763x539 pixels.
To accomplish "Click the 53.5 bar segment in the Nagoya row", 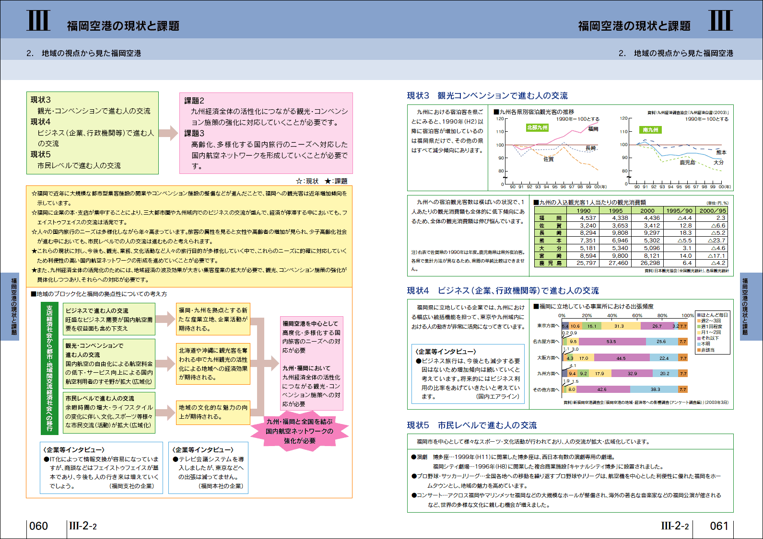I will tap(611, 342).
